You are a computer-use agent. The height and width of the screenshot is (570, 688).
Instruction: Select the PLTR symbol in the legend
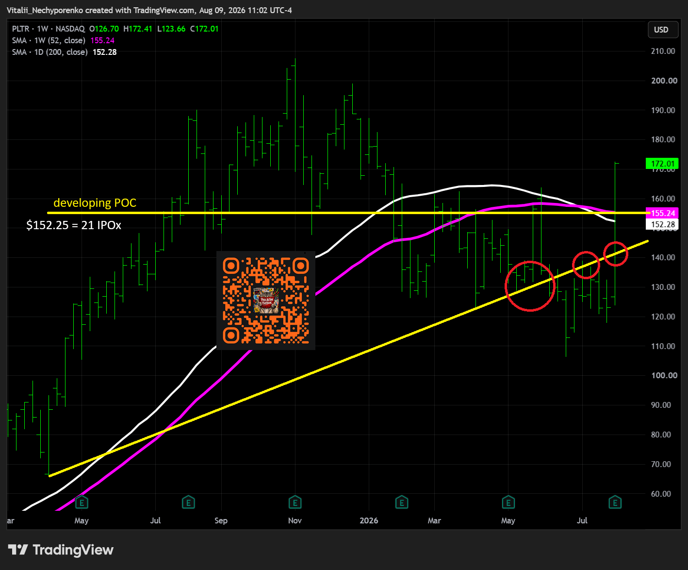[x=21, y=29]
